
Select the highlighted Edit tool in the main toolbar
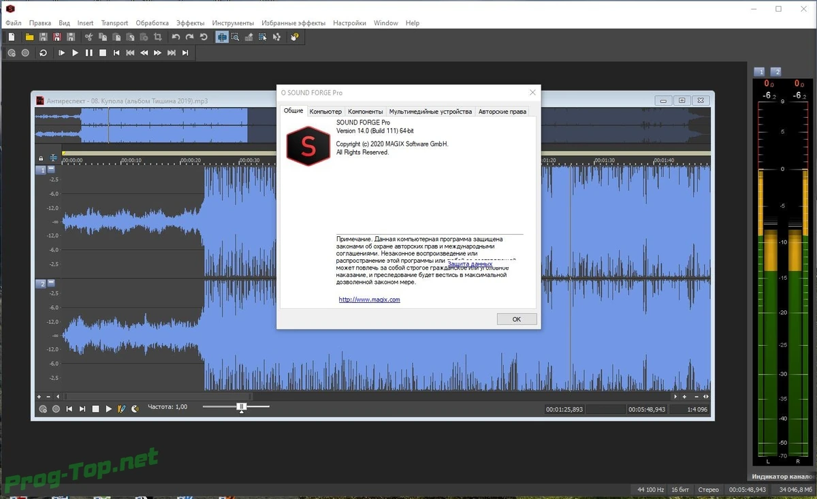tap(222, 37)
